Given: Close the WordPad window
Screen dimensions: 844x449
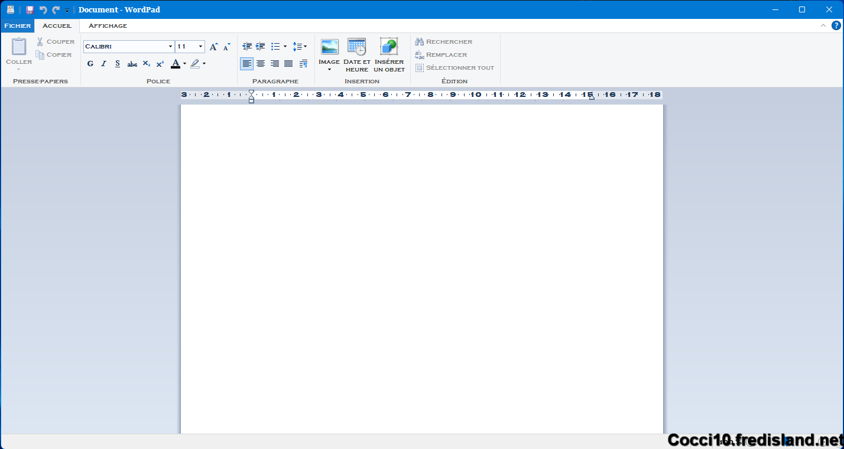Looking at the screenshot, I should click(829, 9).
